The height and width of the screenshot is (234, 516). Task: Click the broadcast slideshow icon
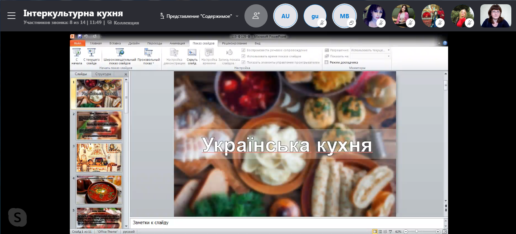[x=120, y=53]
